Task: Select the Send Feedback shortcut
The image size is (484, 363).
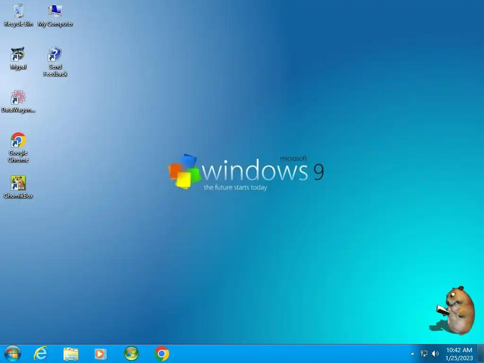Action: point(55,61)
